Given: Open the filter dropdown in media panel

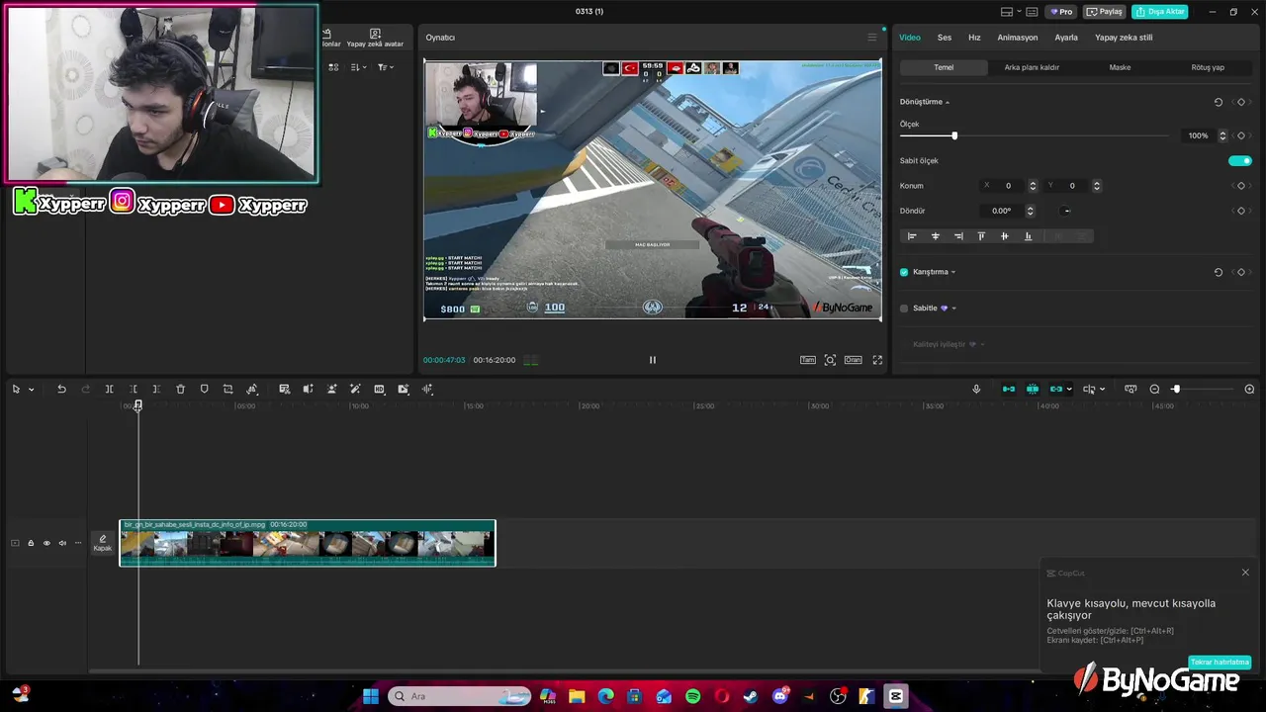Looking at the screenshot, I should pyautogui.click(x=385, y=67).
